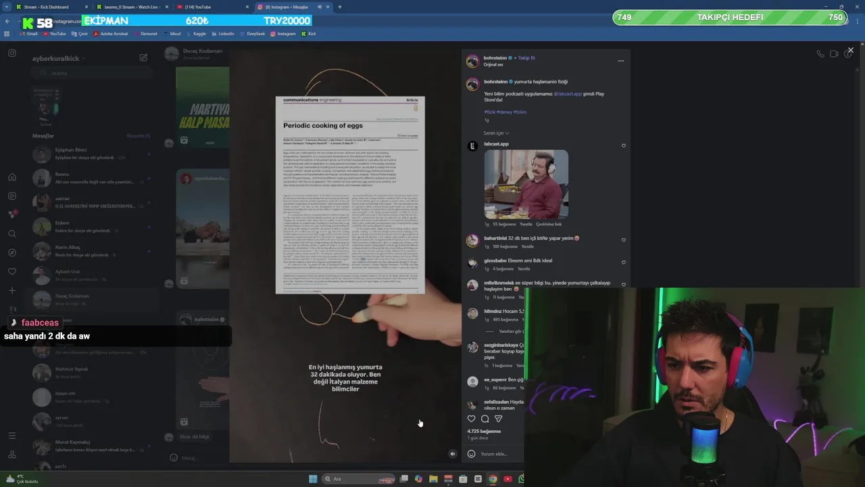The height and width of the screenshot is (487, 865).
Task: Start a video call with the camera icon
Action: tap(834, 53)
